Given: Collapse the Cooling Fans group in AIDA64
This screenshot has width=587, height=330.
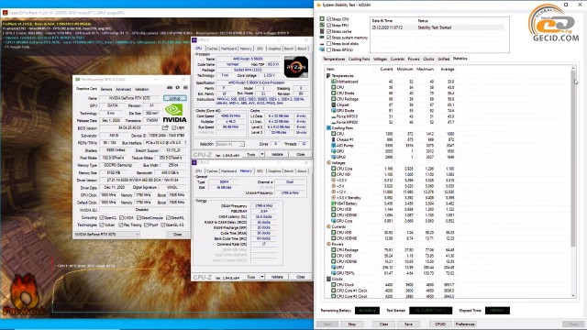Looking at the screenshot, I should [328, 128].
